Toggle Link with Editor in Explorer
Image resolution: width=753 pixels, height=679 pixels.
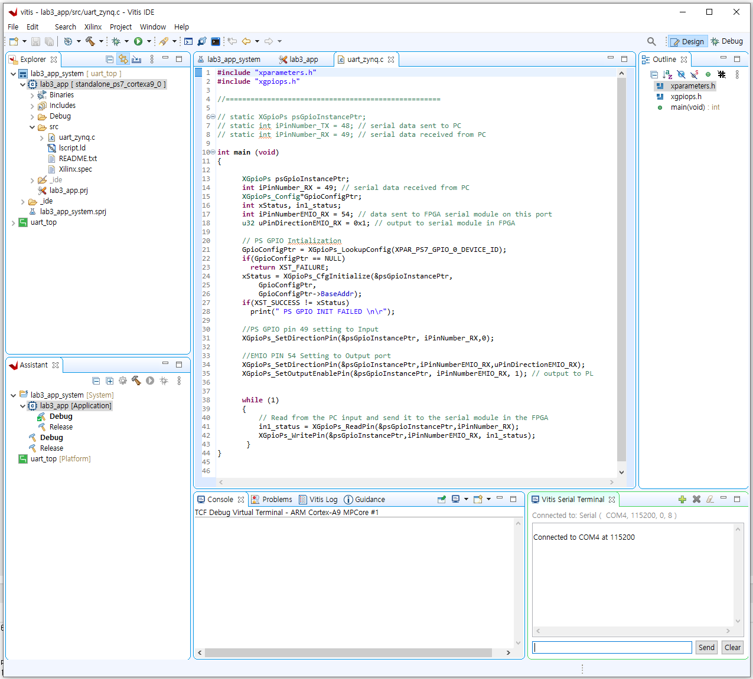[123, 59]
